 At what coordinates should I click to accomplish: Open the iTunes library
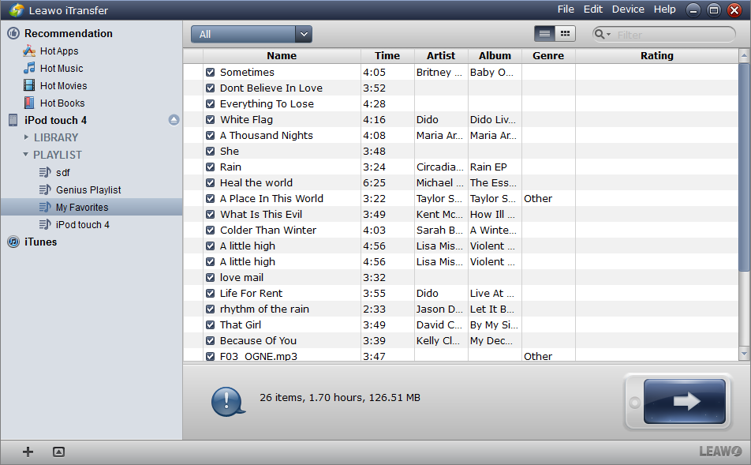pyautogui.click(x=40, y=242)
